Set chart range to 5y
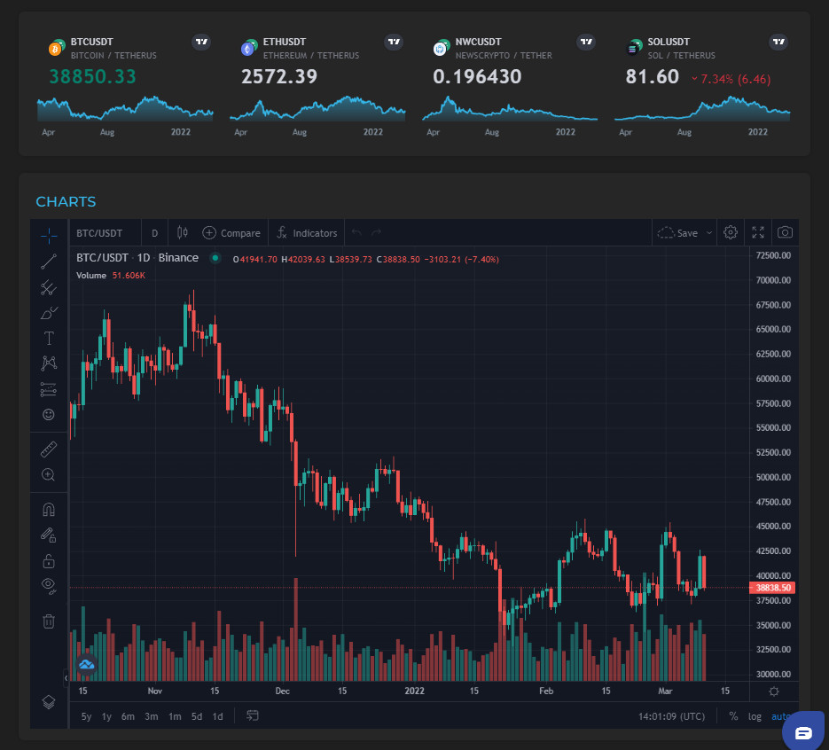The height and width of the screenshot is (750, 829). (x=87, y=716)
